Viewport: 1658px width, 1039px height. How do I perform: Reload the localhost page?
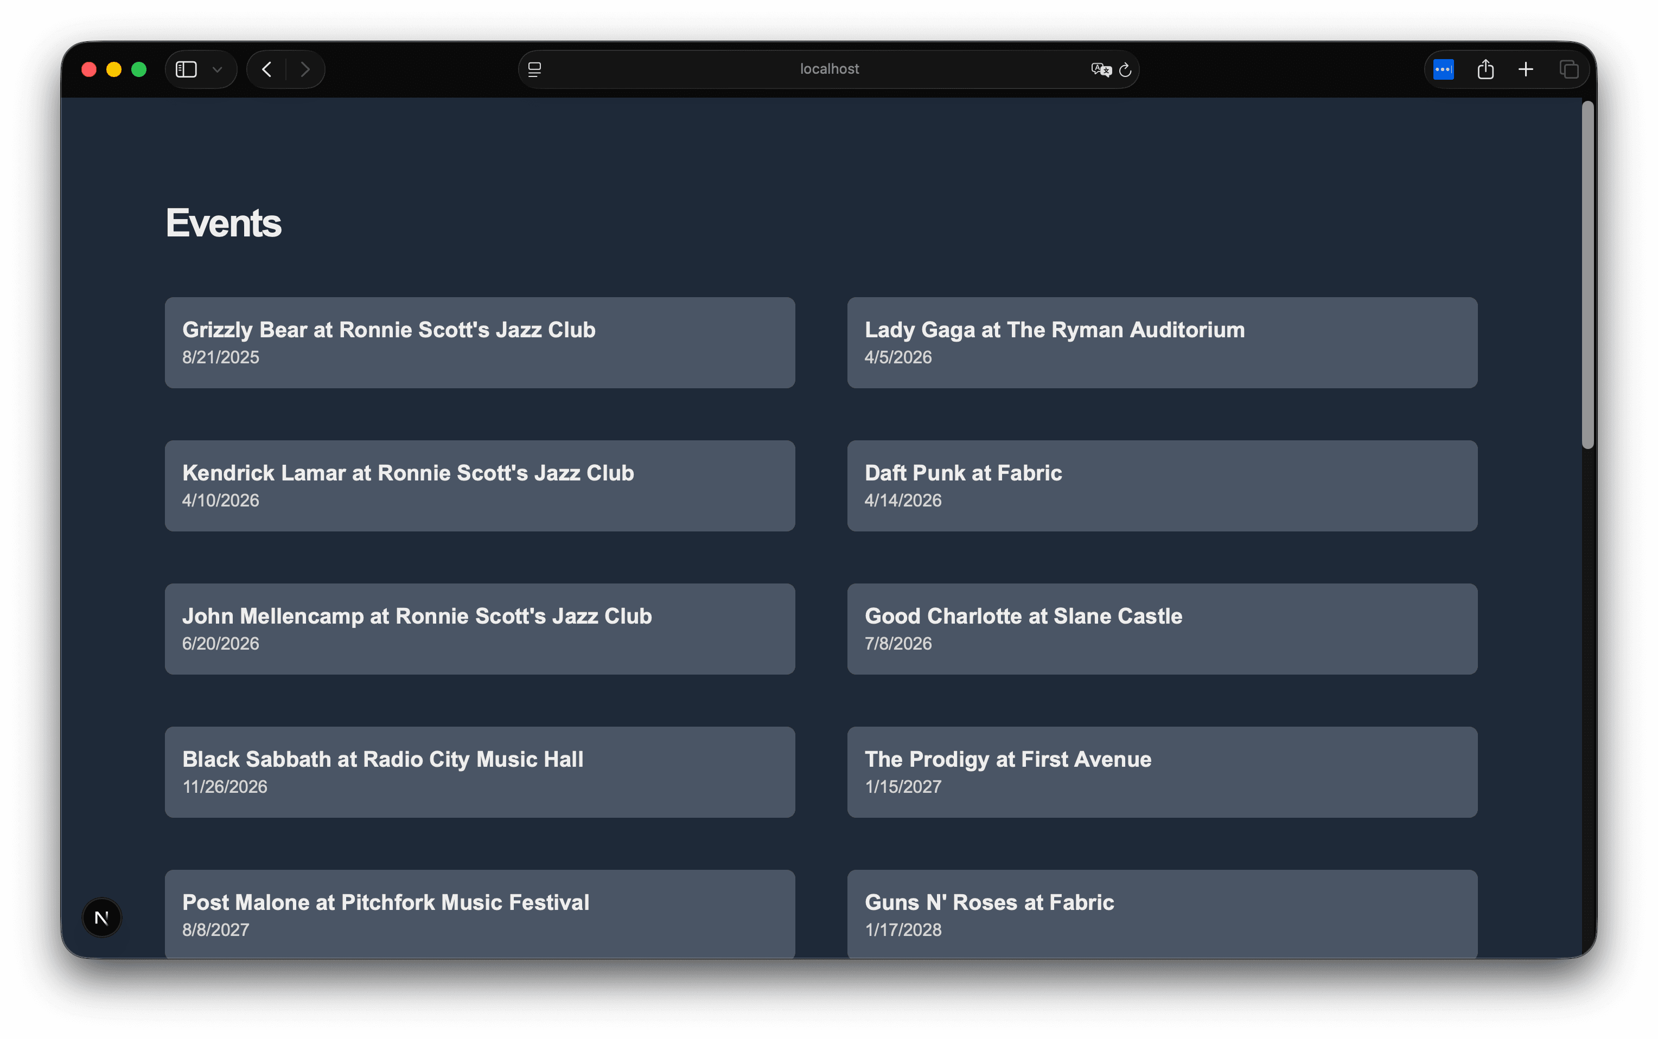(x=1125, y=69)
